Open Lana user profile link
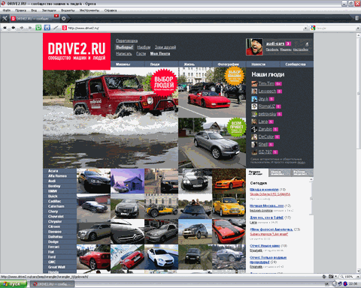This screenshot has height=288, width=361. [263, 121]
